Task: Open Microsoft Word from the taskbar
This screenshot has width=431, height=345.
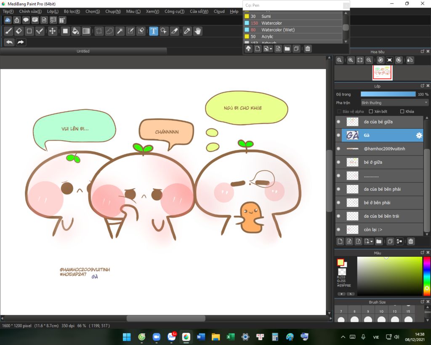Action: 201,337
